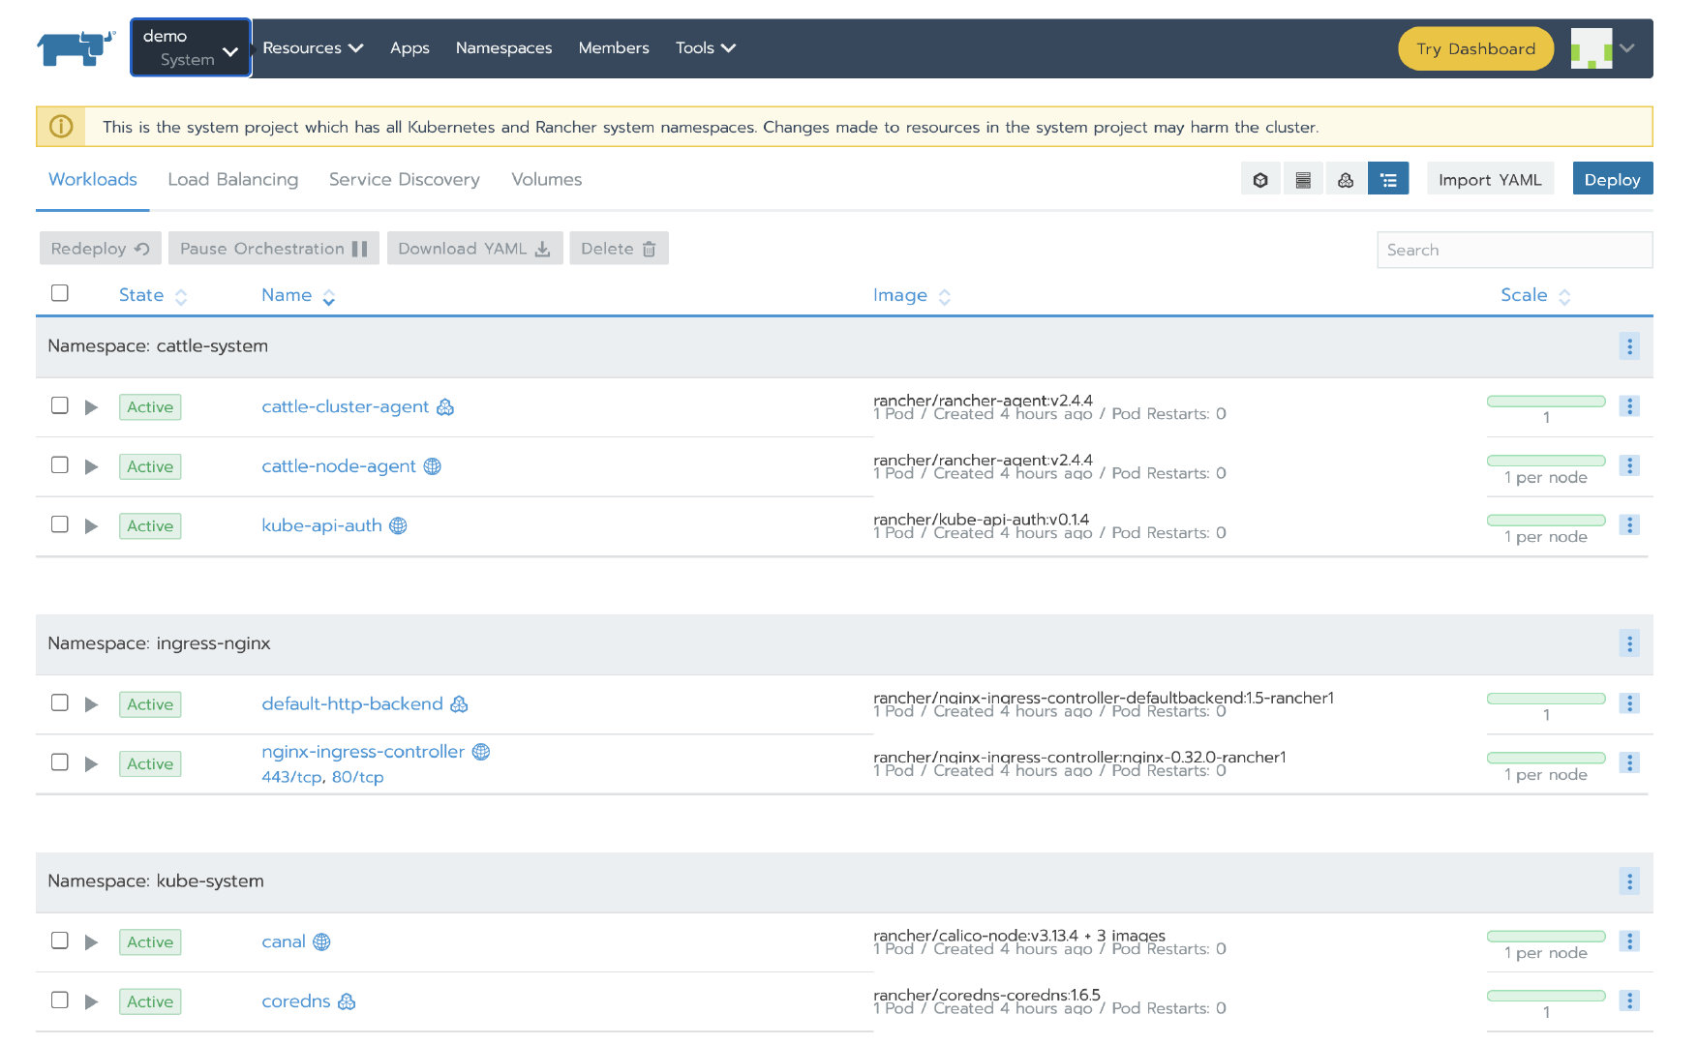
Task: Click the Deploy button
Action: point(1612,179)
